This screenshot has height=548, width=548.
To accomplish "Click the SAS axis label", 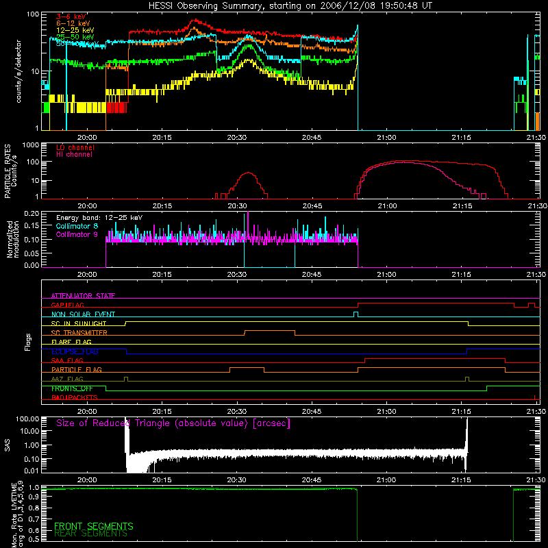I will point(7,445).
